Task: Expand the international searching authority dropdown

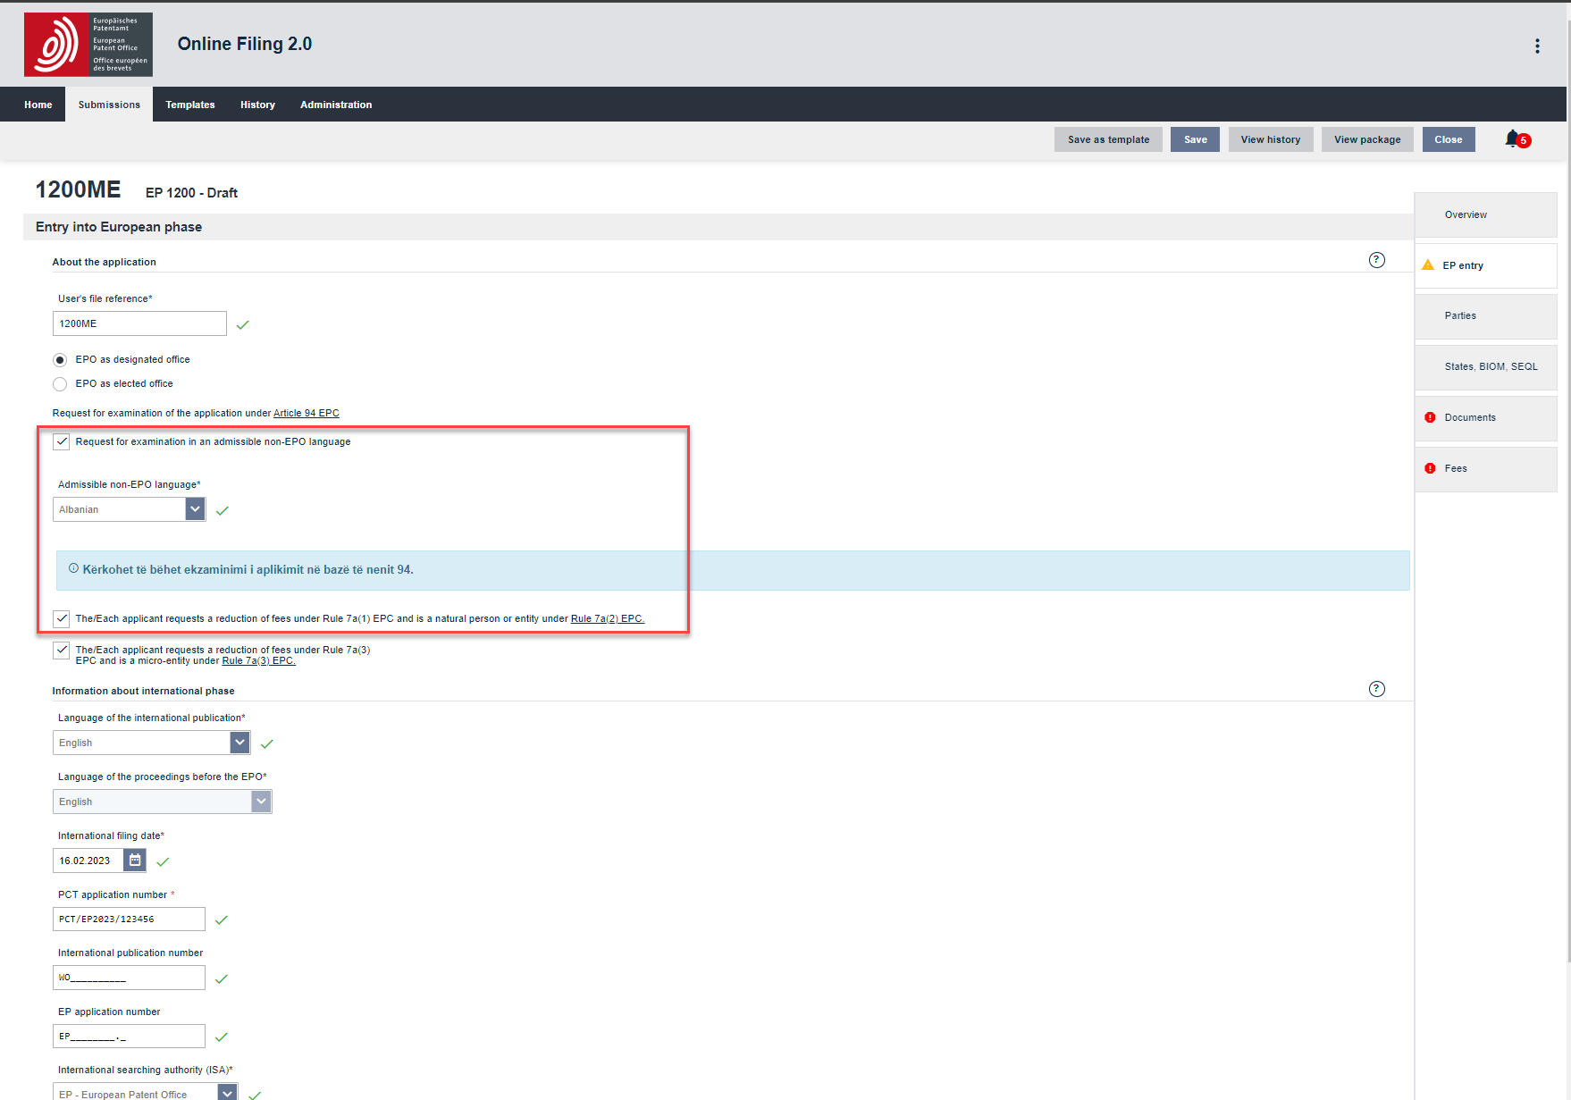Action: coord(228,1092)
